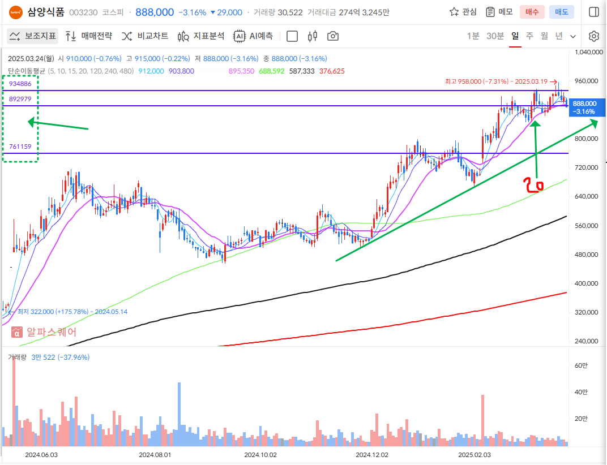Screen dimensions: 607x465
Task: Open the 메모 note for this stock
Action: [499, 12]
